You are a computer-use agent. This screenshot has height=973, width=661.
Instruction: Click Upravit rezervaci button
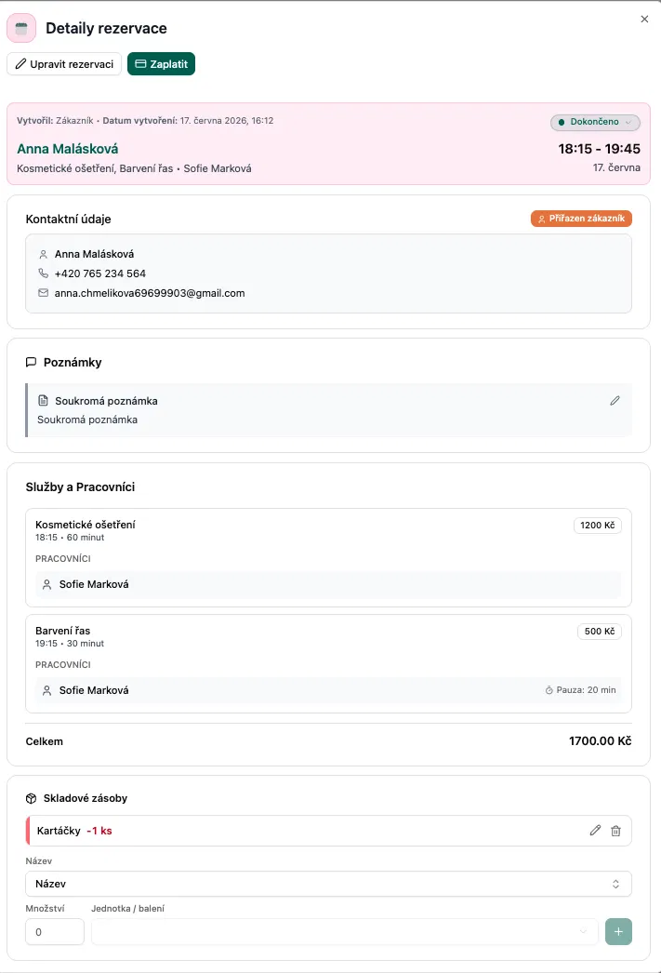64,64
